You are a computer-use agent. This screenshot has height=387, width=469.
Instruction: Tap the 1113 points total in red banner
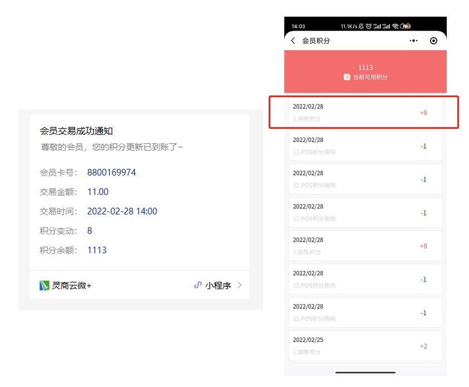(366, 68)
